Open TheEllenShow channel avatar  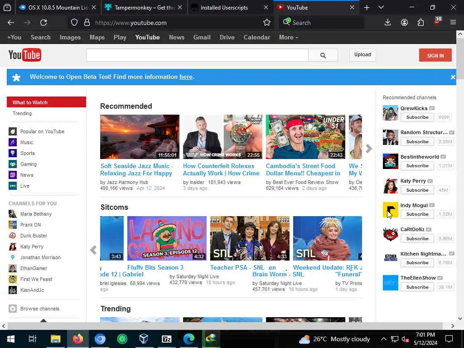tap(390, 283)
